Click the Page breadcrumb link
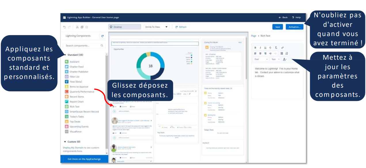The height and width of the screenshot is (168, 366). pos(253,36)
